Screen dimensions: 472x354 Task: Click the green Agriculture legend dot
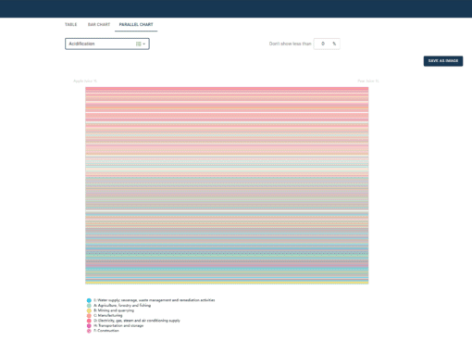click(x=89, y=306)
